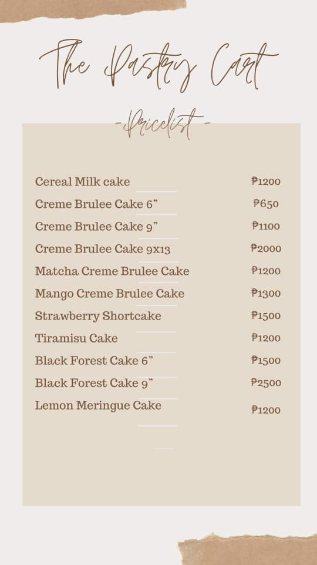Click the ₱650 price
317x565 pixels.
[x=266, y=204]
